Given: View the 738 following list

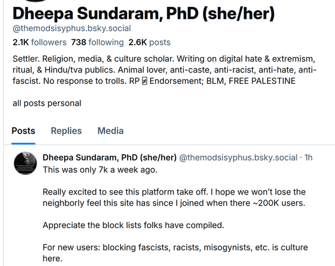Looking at the screenshot, I should (x=97, y=42).
